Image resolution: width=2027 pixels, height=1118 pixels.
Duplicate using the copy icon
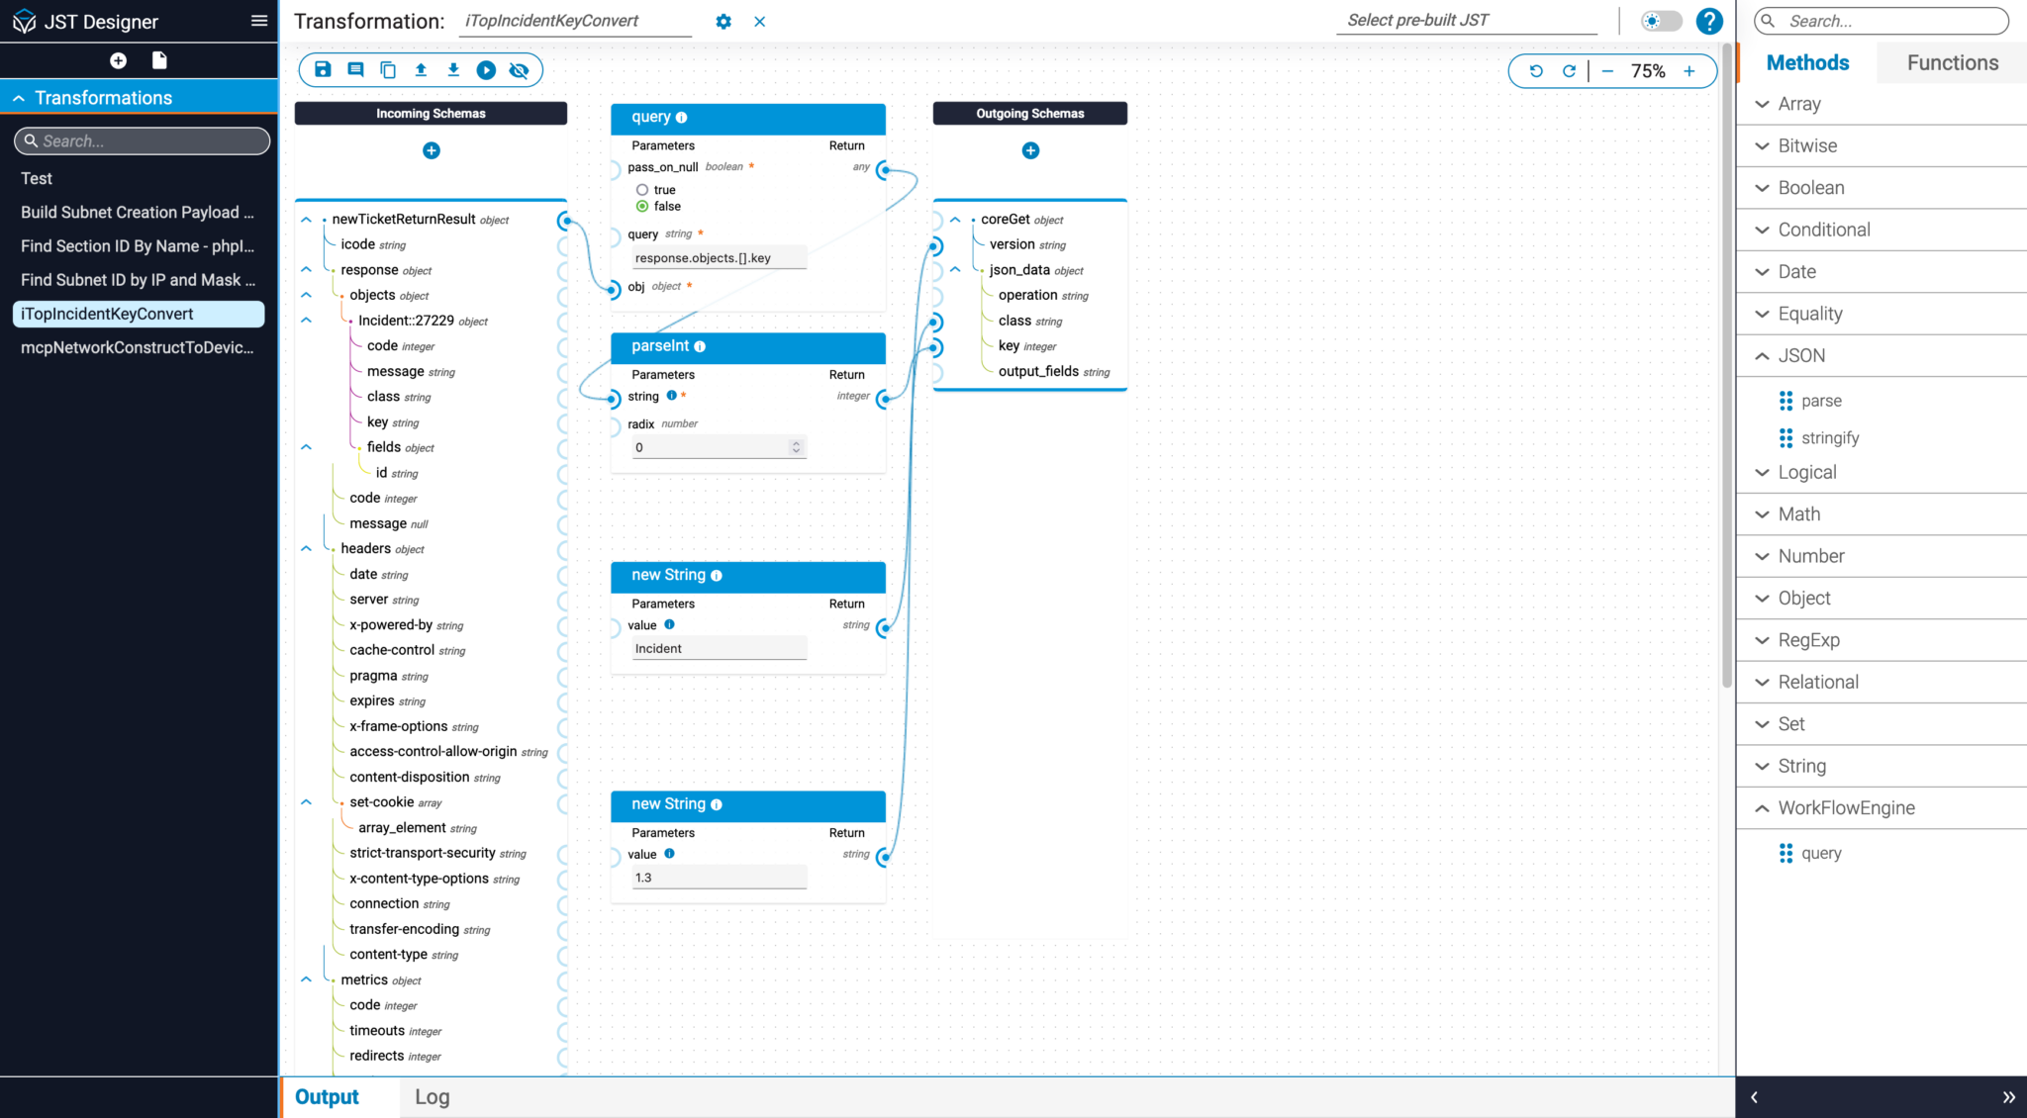(x=388, y=69)
